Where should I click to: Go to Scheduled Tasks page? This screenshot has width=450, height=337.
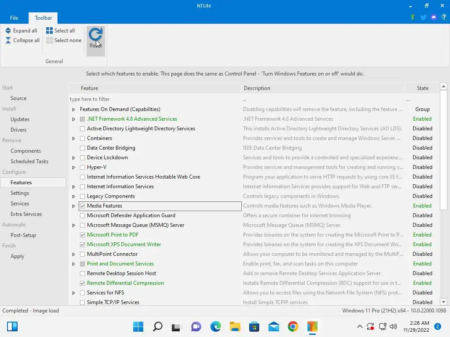pos(29,161)
